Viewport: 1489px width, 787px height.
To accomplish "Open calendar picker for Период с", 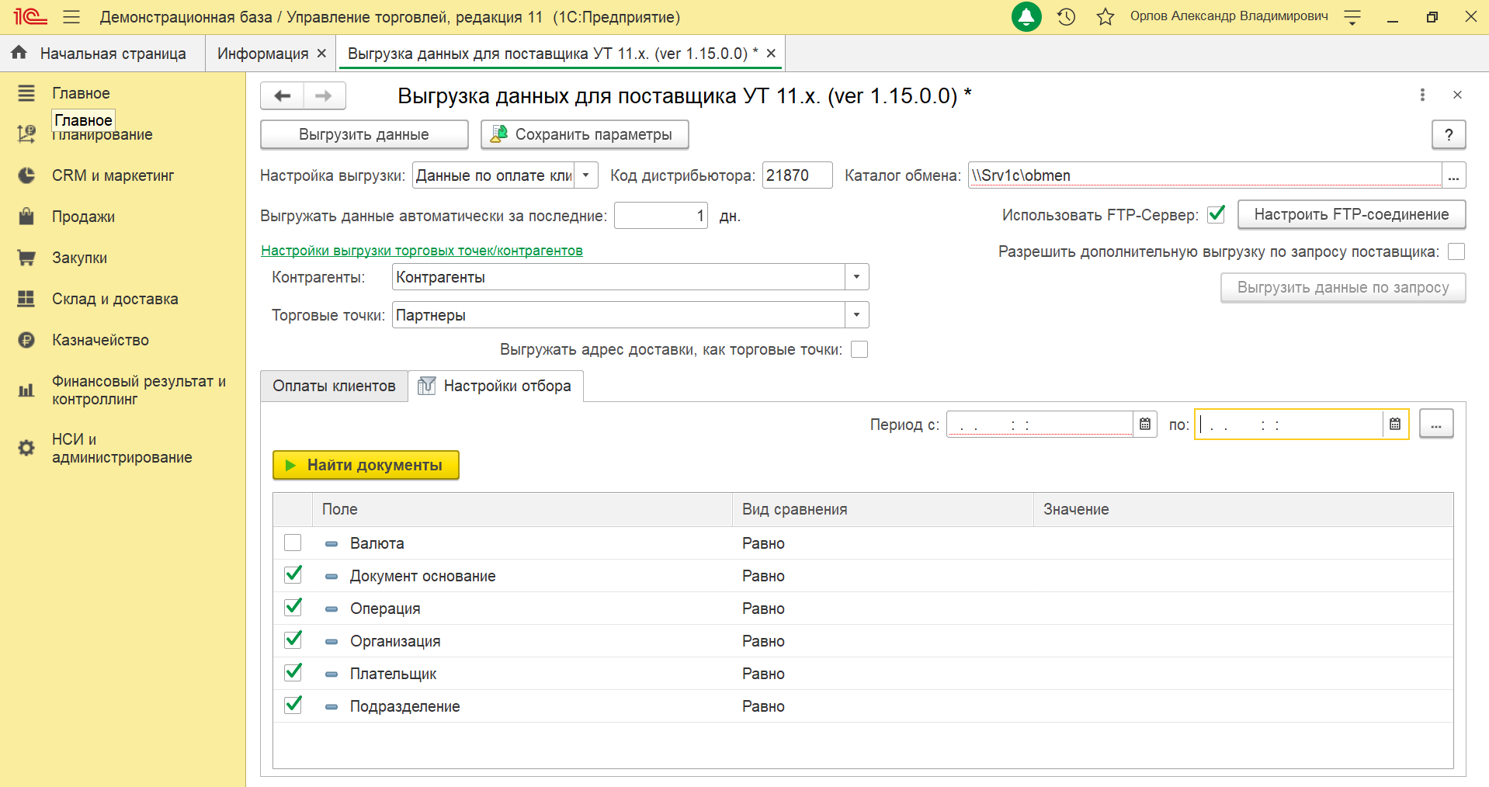I will [1145, 424].
